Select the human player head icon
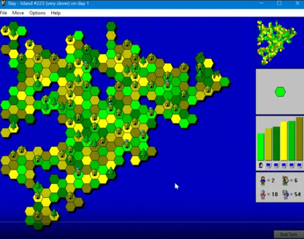The width and height of the screenshot is (304, 239). tap(261, 165)
